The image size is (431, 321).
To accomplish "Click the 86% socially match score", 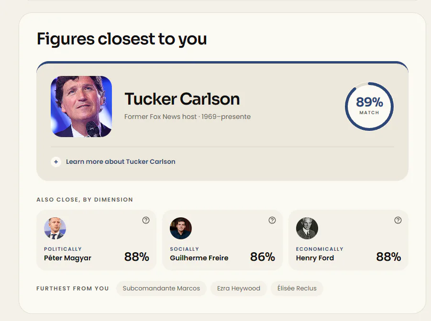I will click(x=263, y=257).
